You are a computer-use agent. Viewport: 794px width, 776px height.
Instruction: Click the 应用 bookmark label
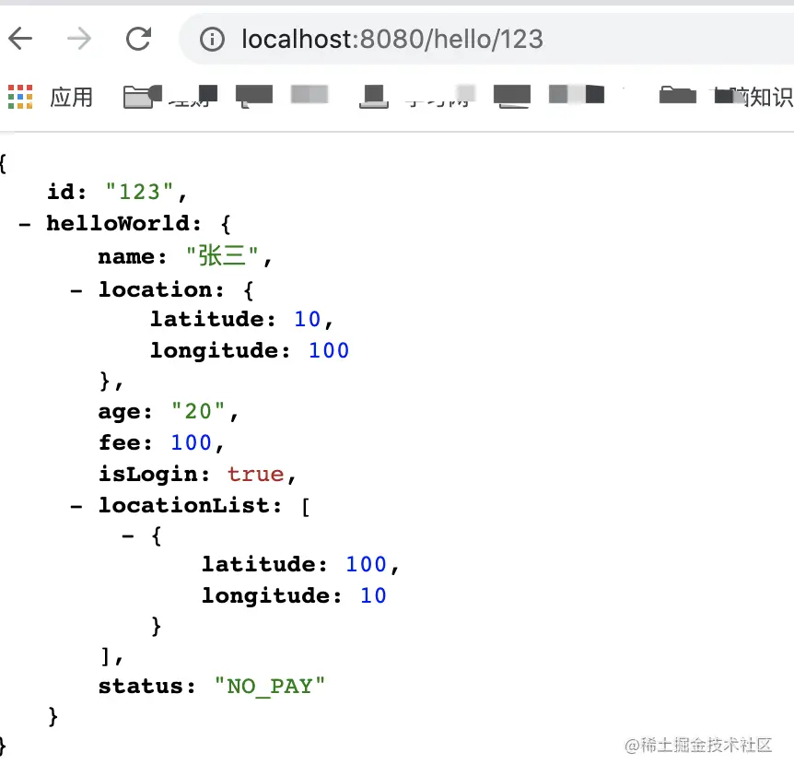pos(72,98)
